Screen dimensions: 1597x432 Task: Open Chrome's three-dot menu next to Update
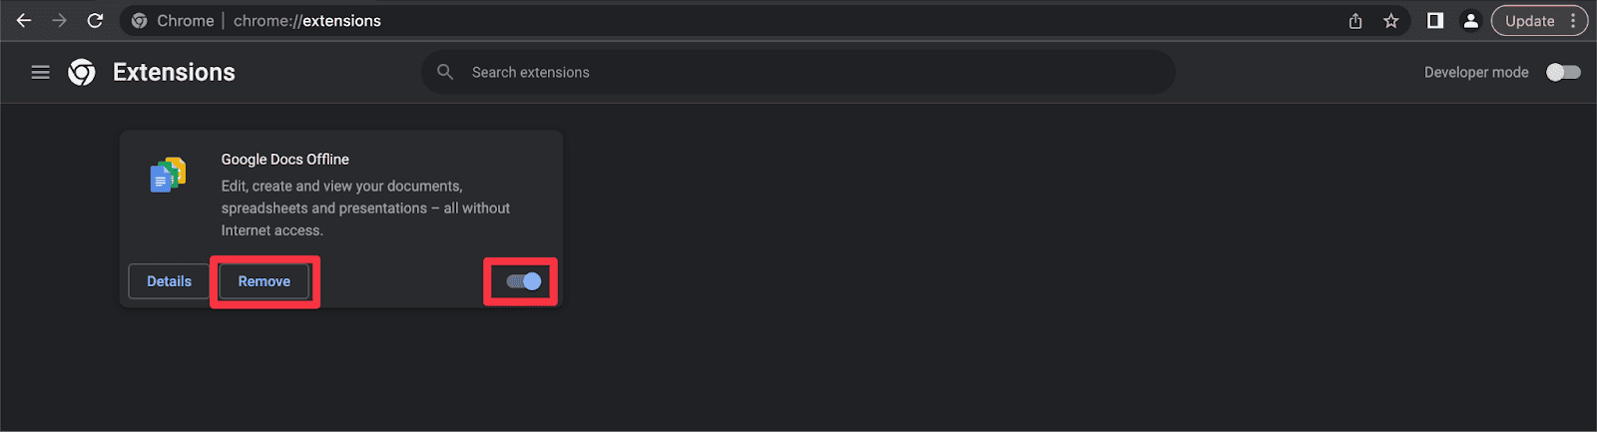[x=1573, y=20]
